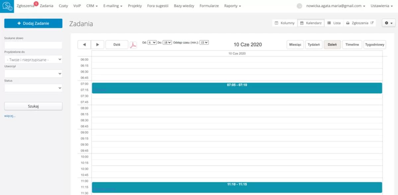Open the nowicka.agata.maria@gmail.com account menu
Viewport: 398px width, 195px height.
coord(336,6)
